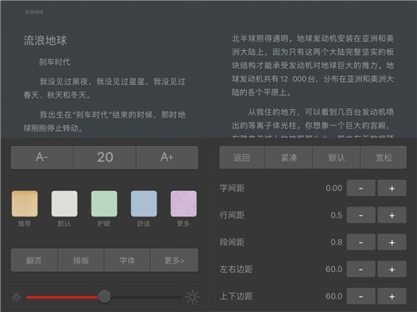Select the 默认 white theme swatch
Viewport: 417px width, 312px height.
point(64,204)
